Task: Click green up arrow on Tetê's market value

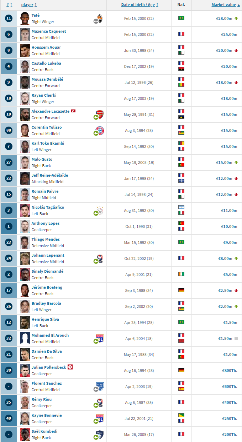Action: click(236, 18)
